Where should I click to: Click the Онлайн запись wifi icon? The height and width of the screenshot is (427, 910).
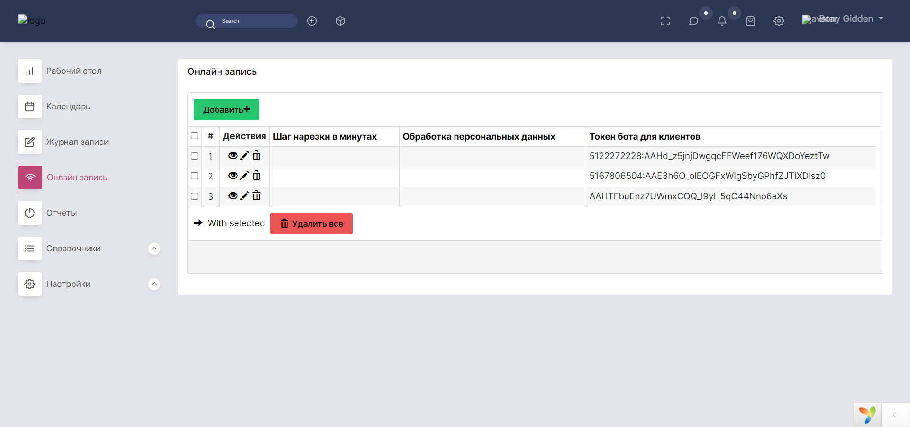tap(30, 178)
